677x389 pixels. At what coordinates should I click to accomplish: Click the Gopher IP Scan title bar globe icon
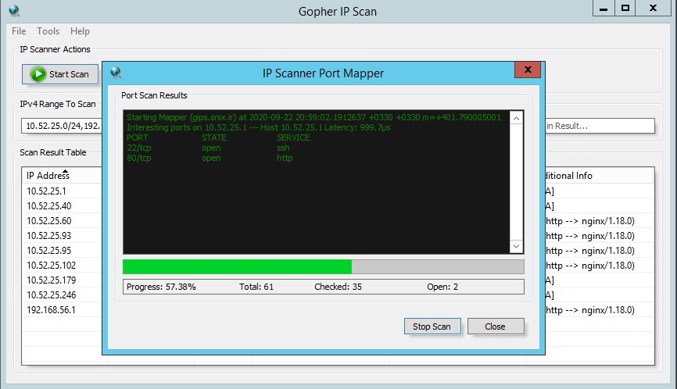click(x=14, y=10)
